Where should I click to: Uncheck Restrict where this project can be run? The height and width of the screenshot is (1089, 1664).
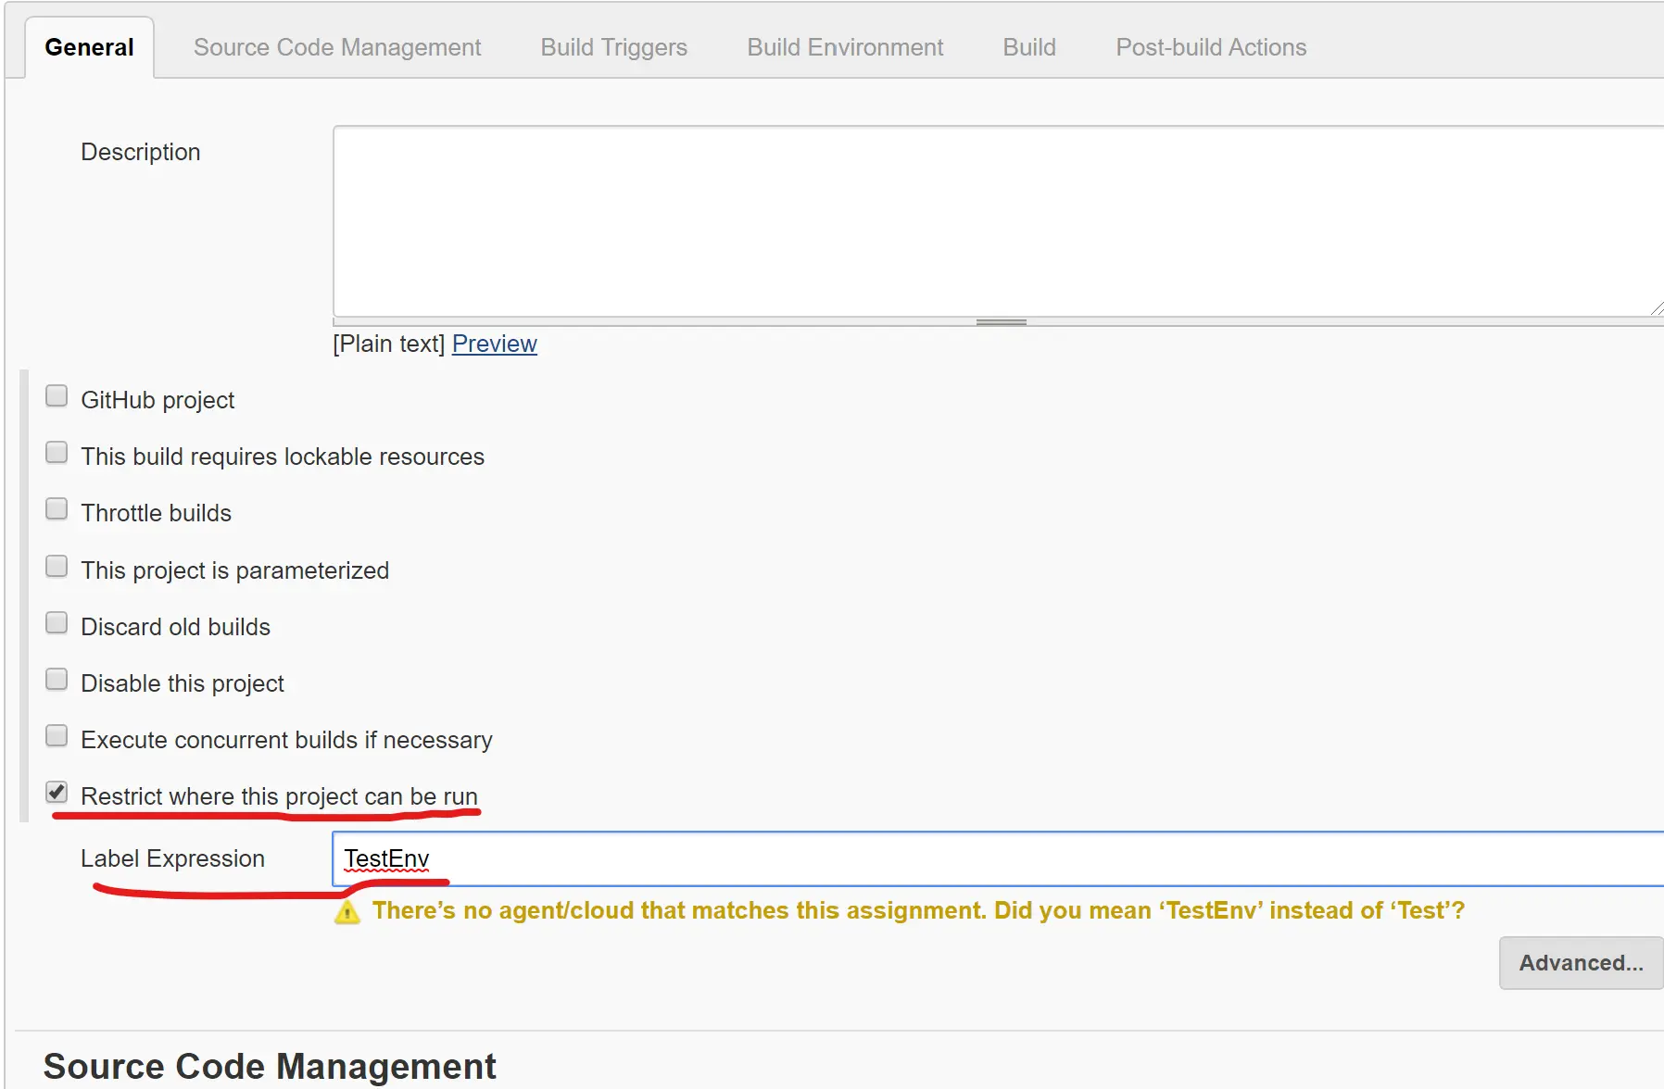(x=57, y=793)
